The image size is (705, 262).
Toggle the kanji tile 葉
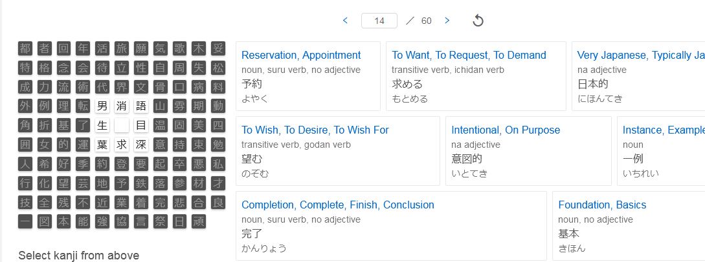coord(102,145)
